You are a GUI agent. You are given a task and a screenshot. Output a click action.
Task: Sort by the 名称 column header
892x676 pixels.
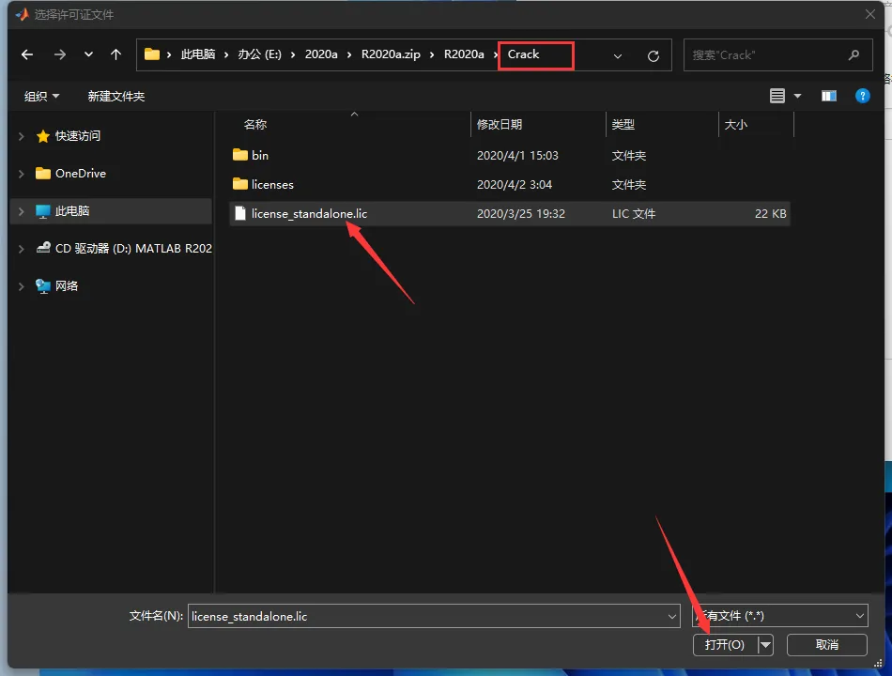click(x=254, y=125)
